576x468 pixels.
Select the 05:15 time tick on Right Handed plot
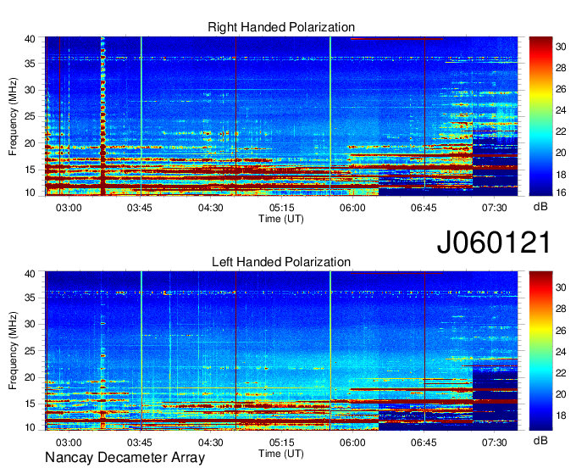click(281, 208)
